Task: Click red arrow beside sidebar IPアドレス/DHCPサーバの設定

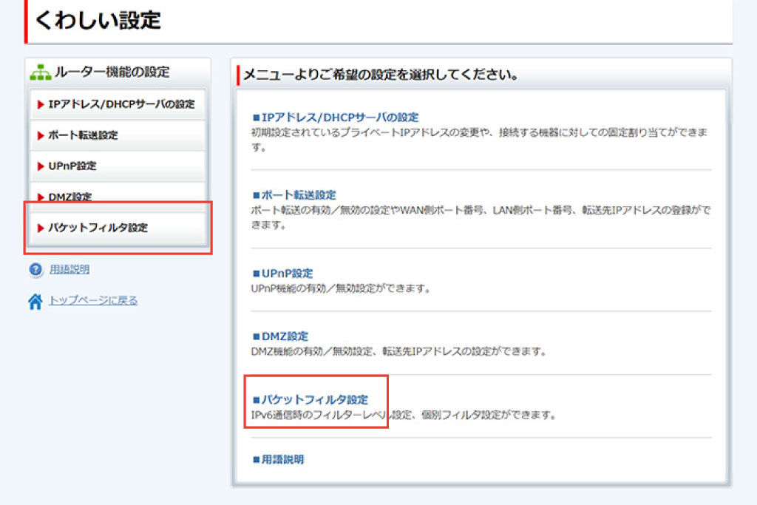Action: click(41, 104)
